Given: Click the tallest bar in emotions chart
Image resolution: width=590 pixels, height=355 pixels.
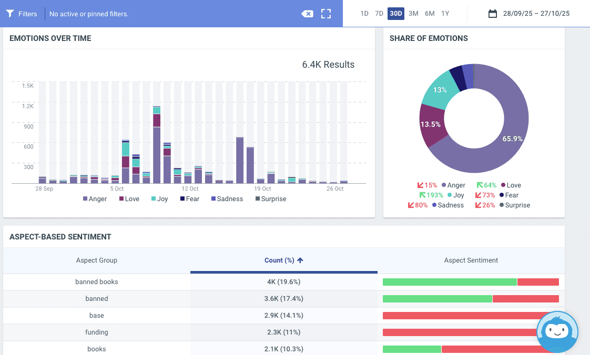Looking at the screenshot, I should [x=157, y=152].
